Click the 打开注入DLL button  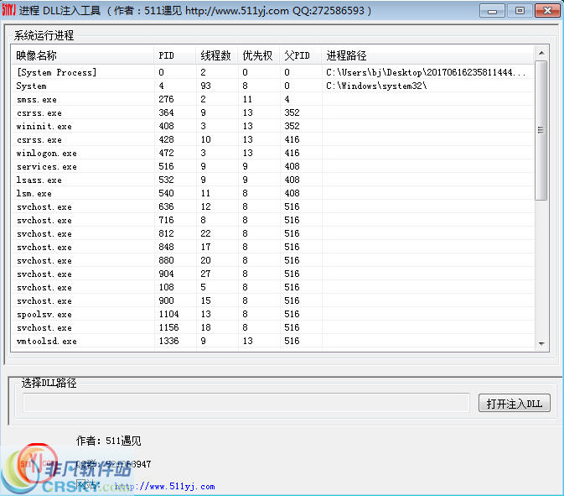pyautogui.click(x=515, y=403)
